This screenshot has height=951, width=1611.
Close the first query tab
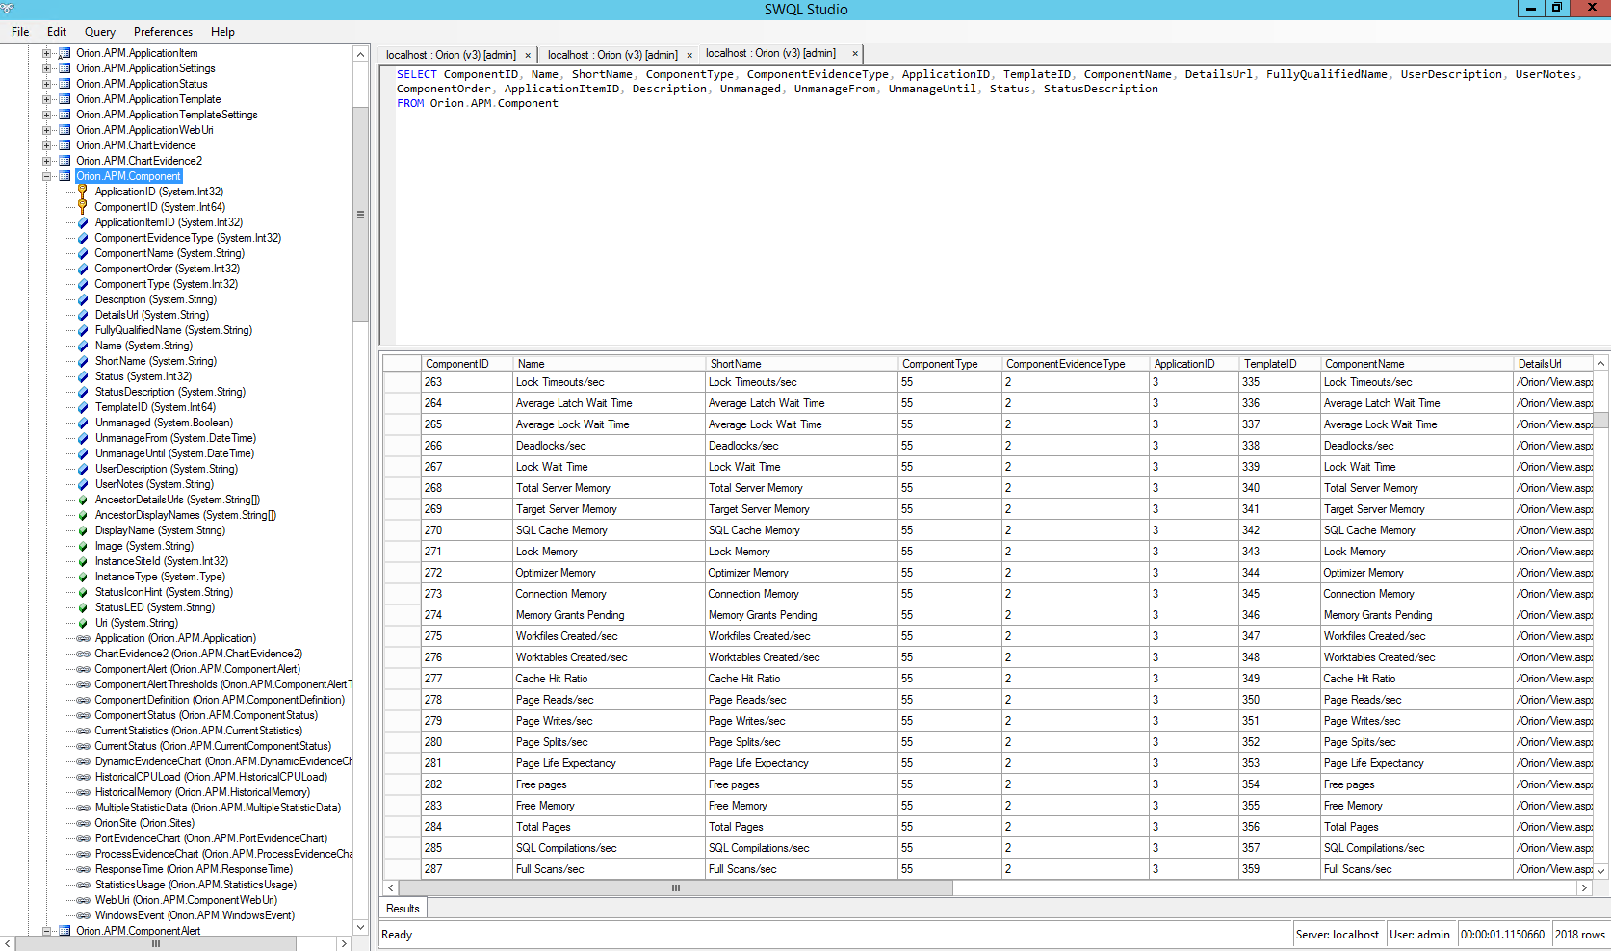[x=528, y=55]
